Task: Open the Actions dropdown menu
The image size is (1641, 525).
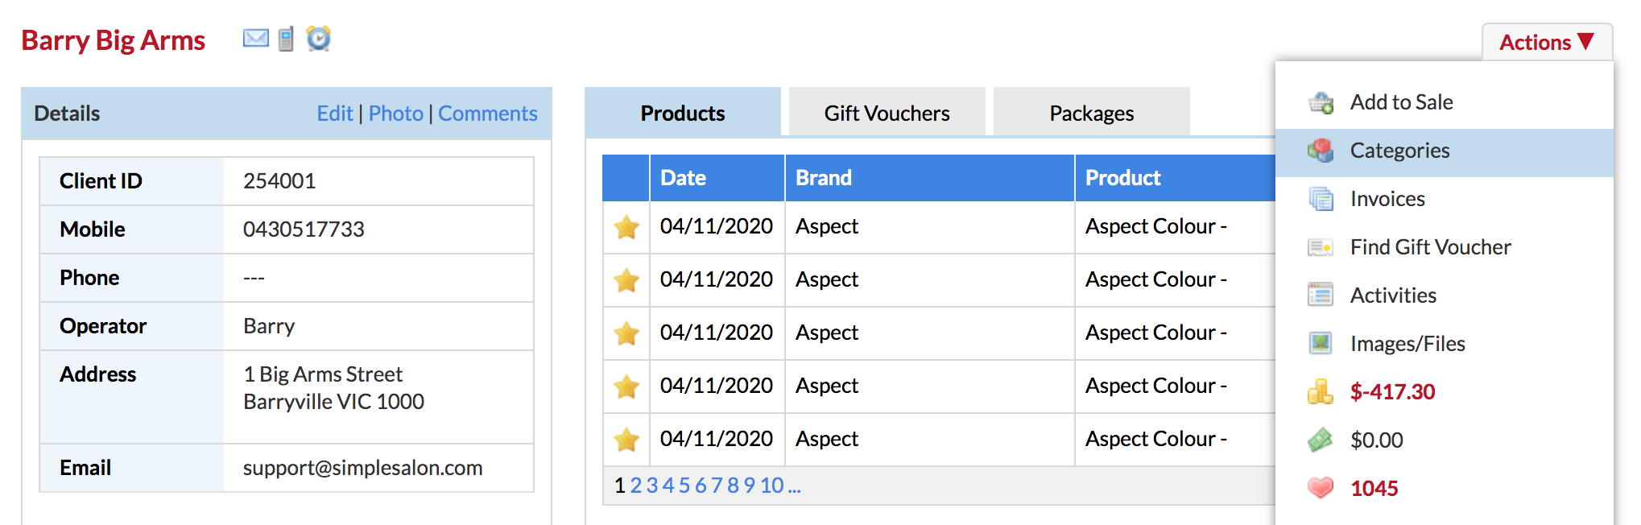Action: click(1547, 42)
